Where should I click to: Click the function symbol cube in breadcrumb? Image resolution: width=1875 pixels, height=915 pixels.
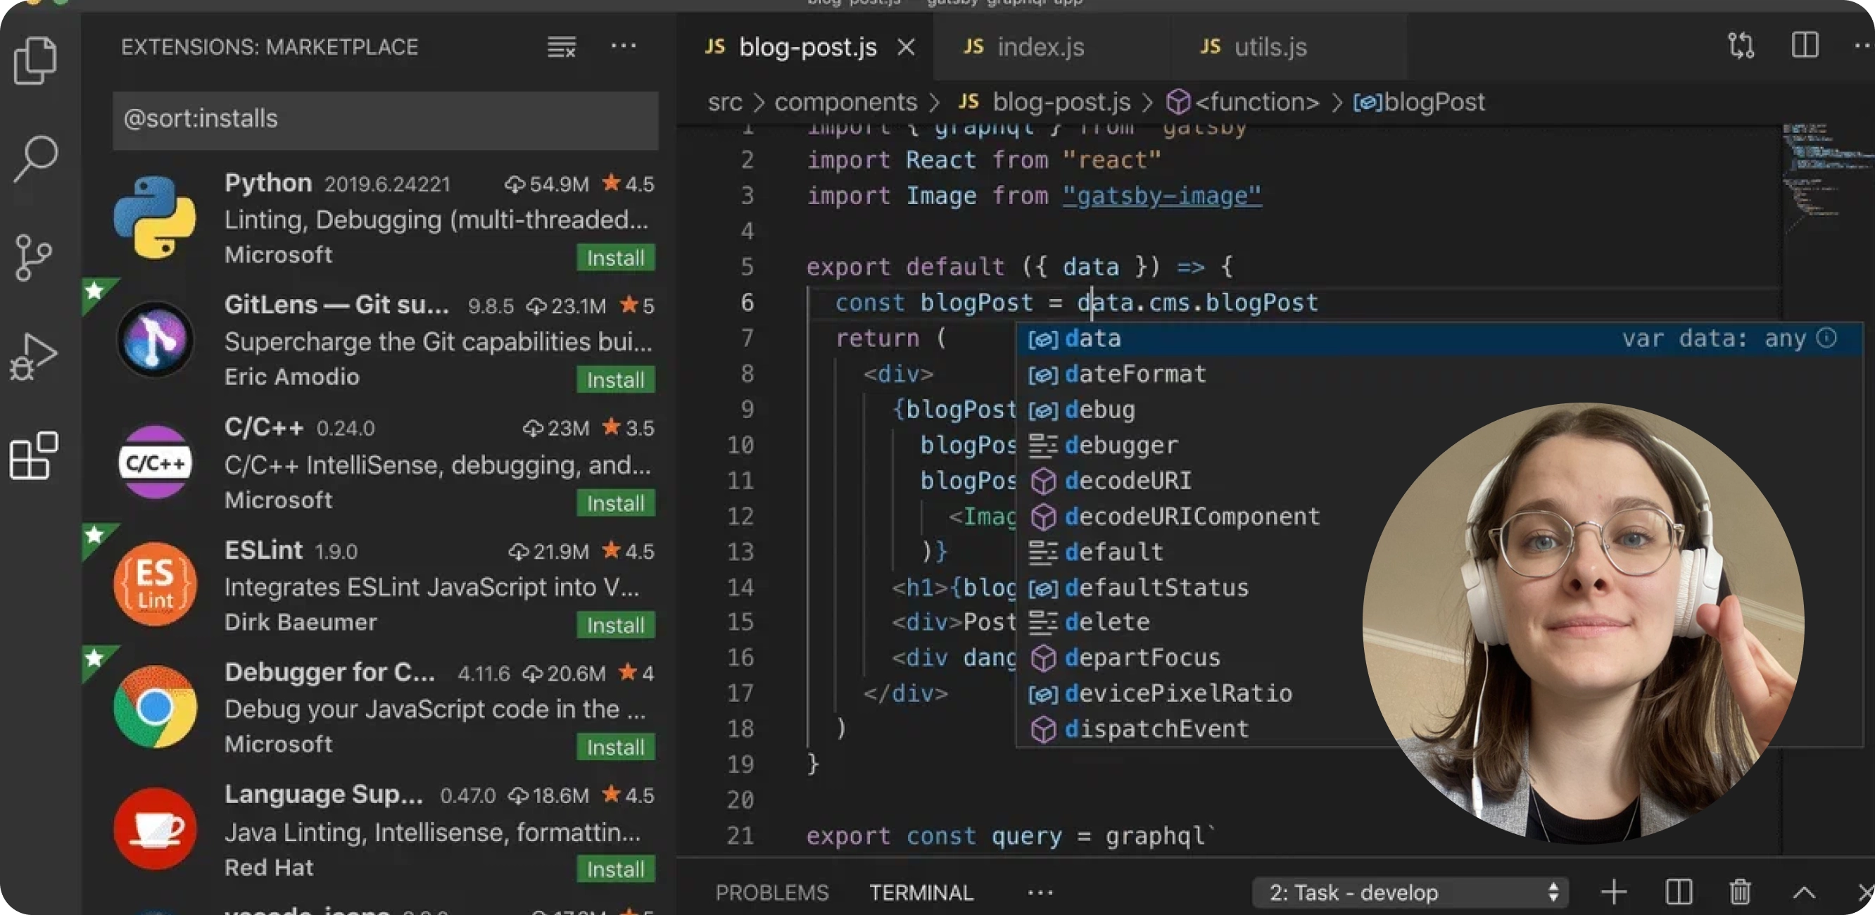[1178, 102]
